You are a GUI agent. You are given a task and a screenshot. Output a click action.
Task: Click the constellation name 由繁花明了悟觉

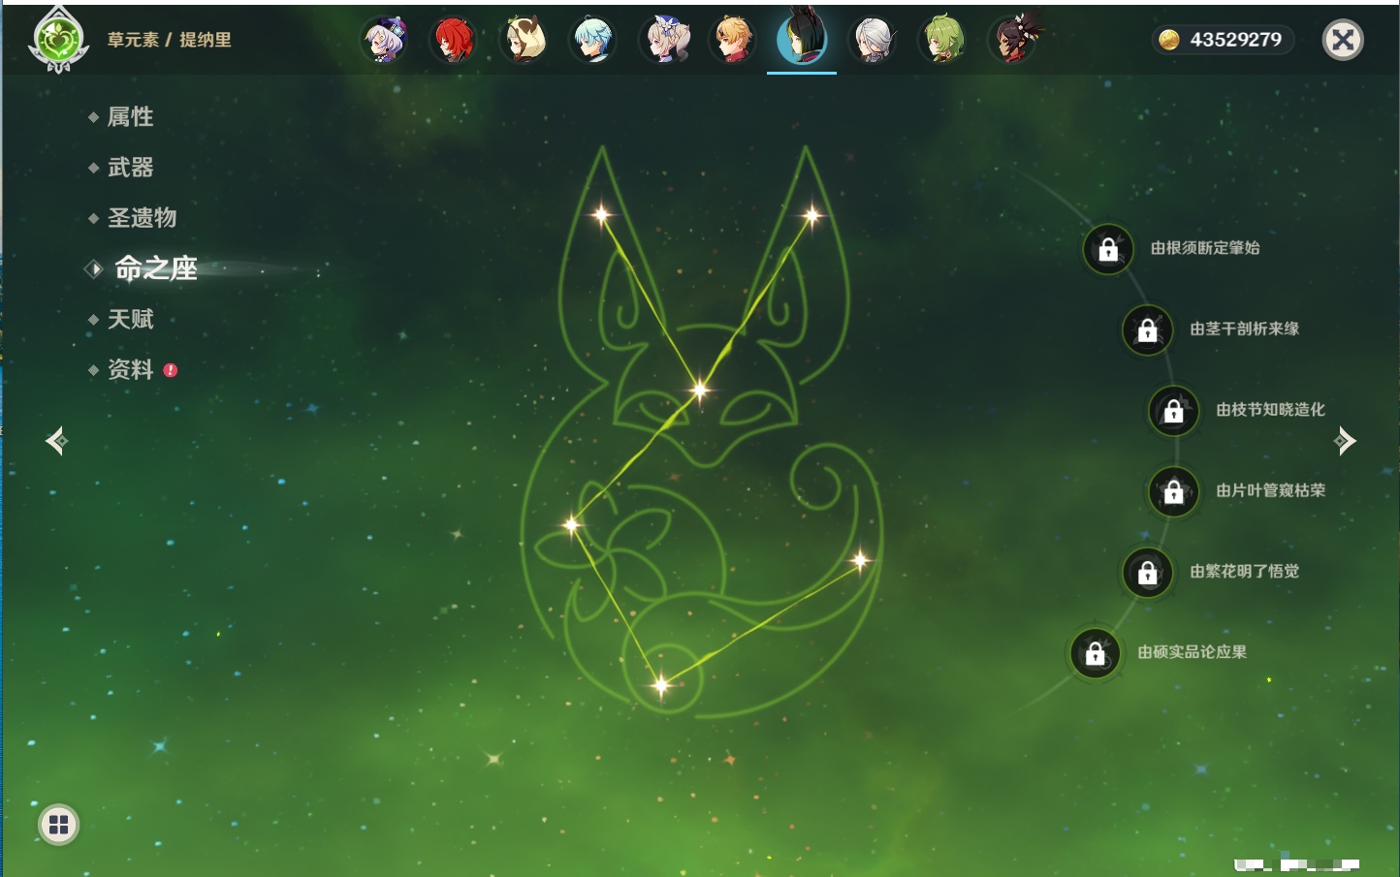1245,571
